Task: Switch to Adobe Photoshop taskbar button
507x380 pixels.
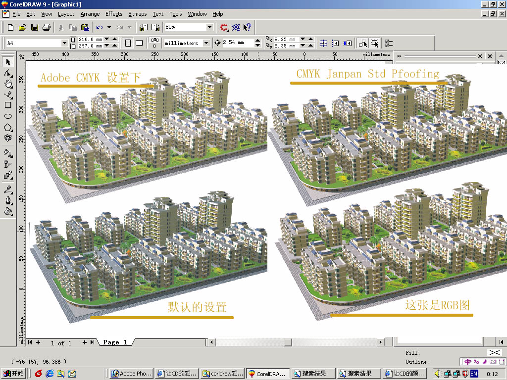Action: click(x=131, y=374)
